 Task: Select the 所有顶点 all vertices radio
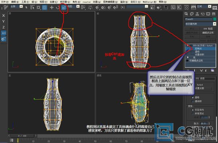pos(193,114)
